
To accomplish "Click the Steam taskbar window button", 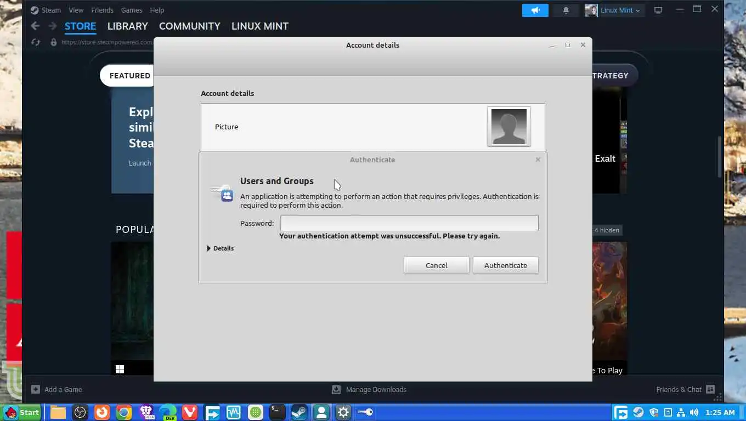I will (299, 412).
